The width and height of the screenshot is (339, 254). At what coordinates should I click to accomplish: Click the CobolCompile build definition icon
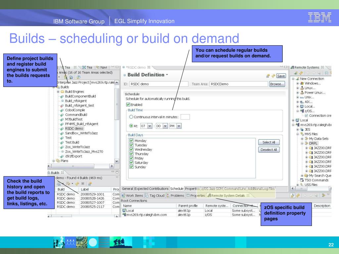[62, 110]
